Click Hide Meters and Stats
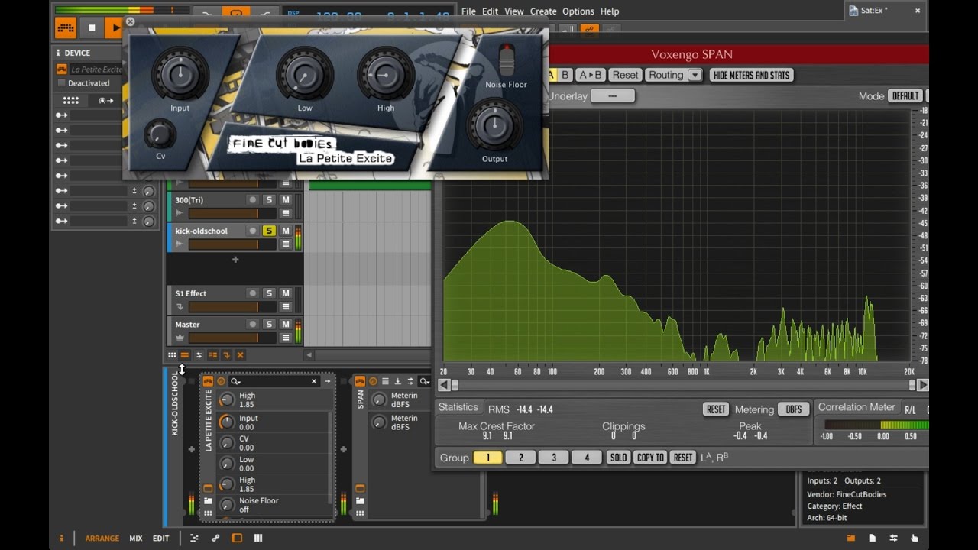Screen dimensions: 978x550 pyautogui.click(x=752, y=75)
